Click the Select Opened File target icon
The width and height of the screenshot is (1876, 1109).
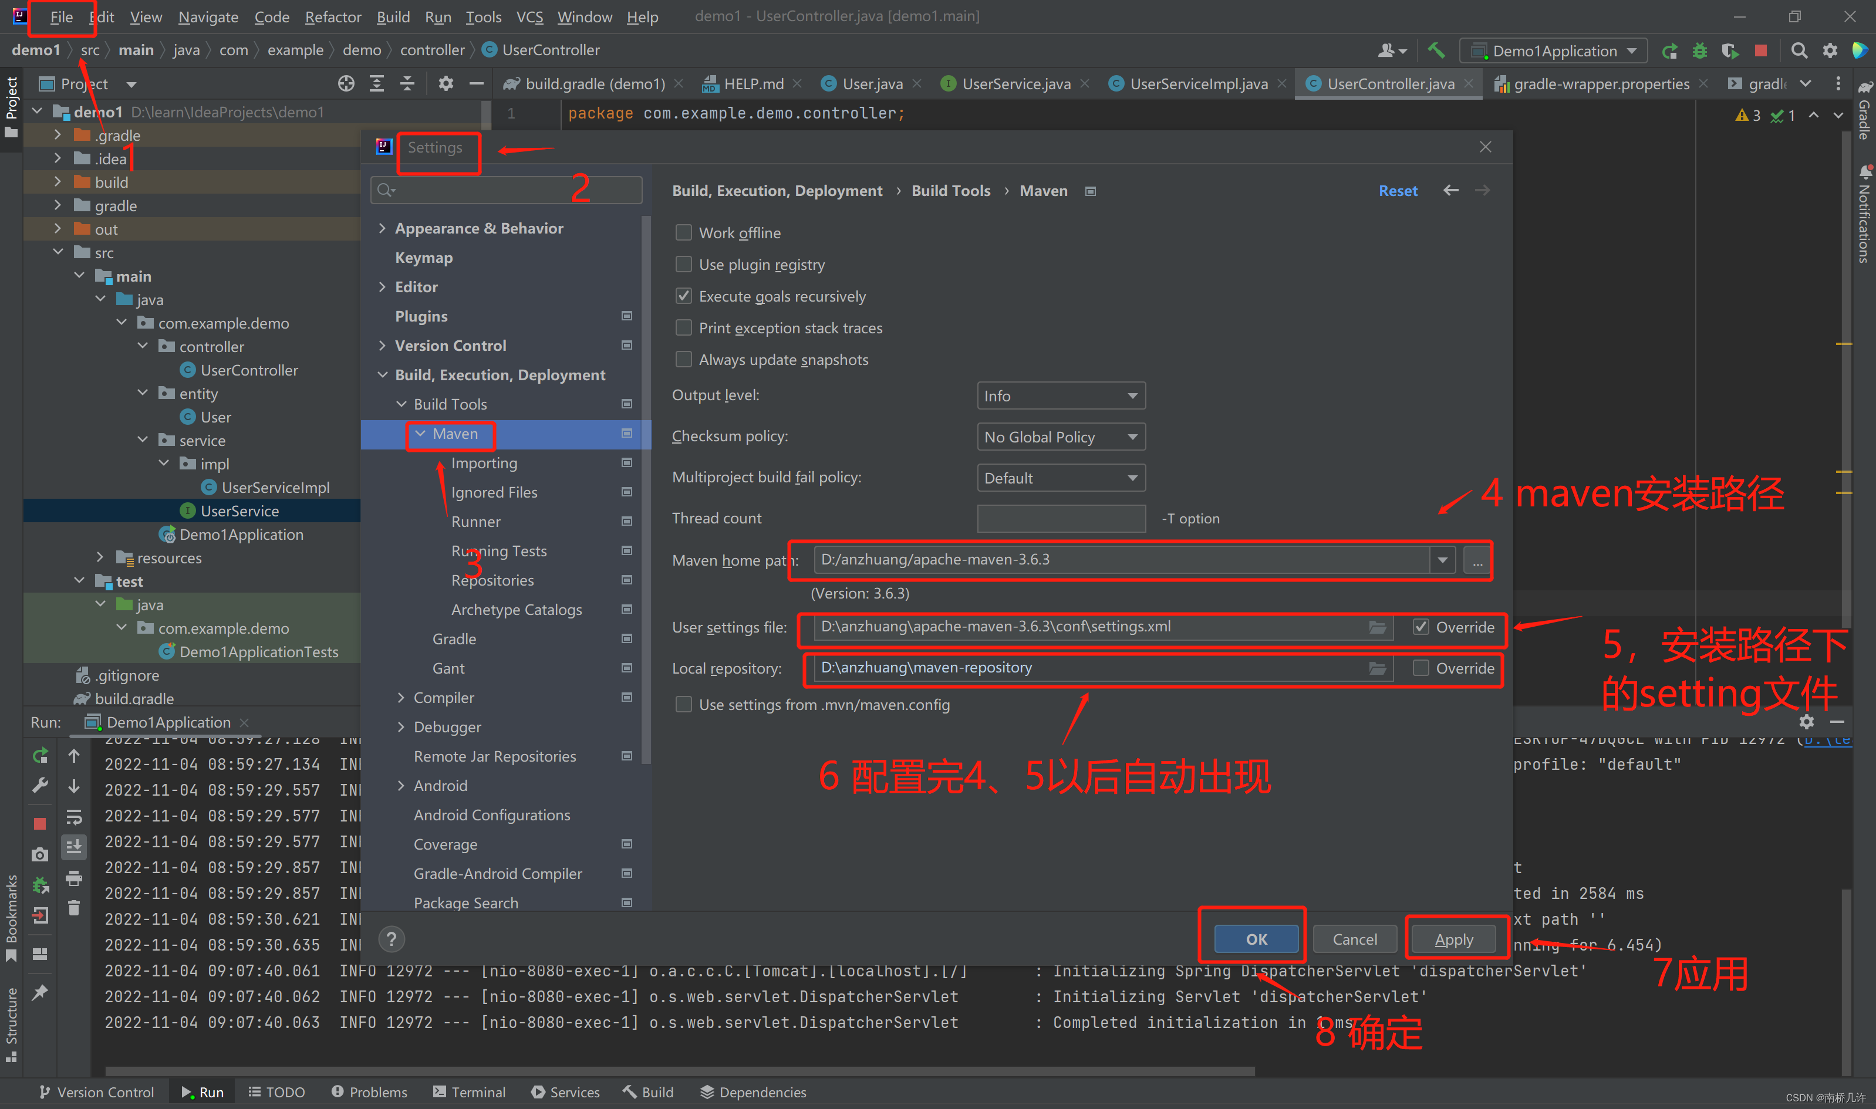(x=345, y=84)
